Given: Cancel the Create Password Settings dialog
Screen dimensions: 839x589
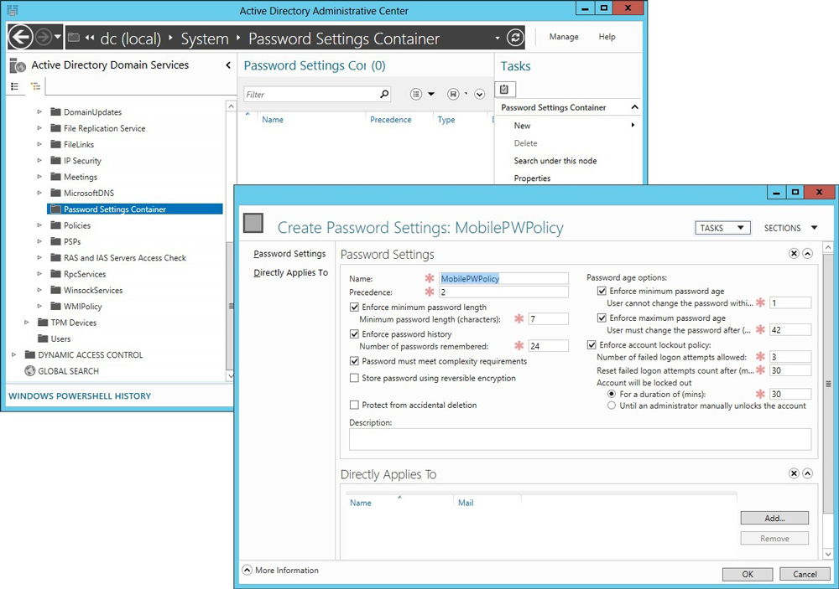Looking at the screenshot, I should (x=805, y=574).
